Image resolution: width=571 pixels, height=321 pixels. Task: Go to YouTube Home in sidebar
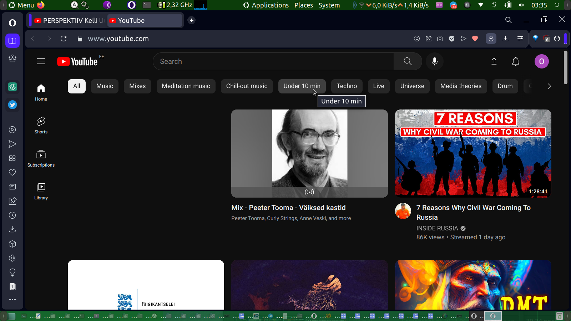point(41,92)
